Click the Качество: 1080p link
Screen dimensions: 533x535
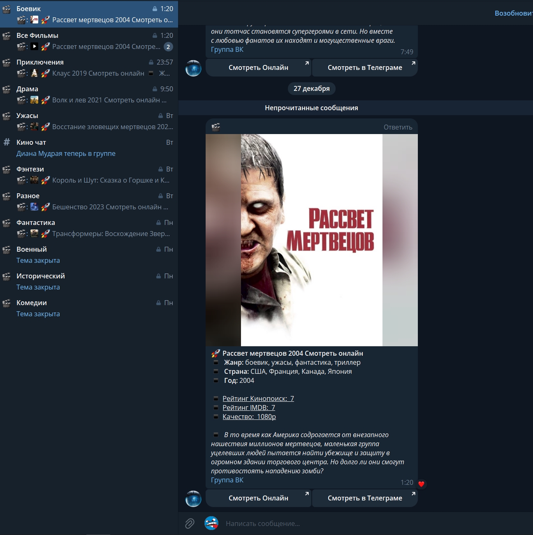click(x=249, y=417)
